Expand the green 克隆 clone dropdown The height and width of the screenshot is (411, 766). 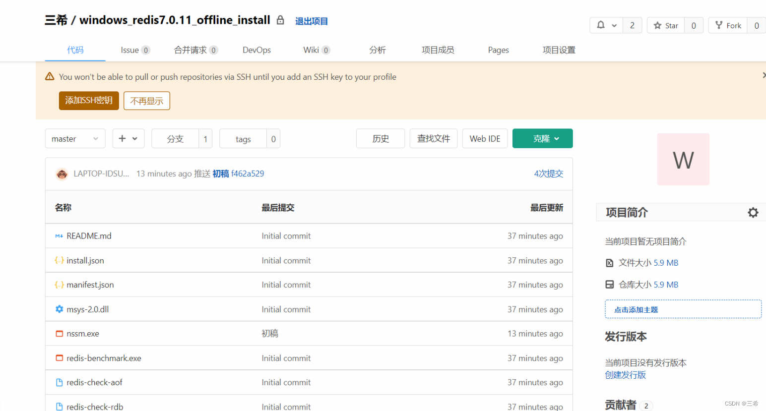click(x=542, y=138)
